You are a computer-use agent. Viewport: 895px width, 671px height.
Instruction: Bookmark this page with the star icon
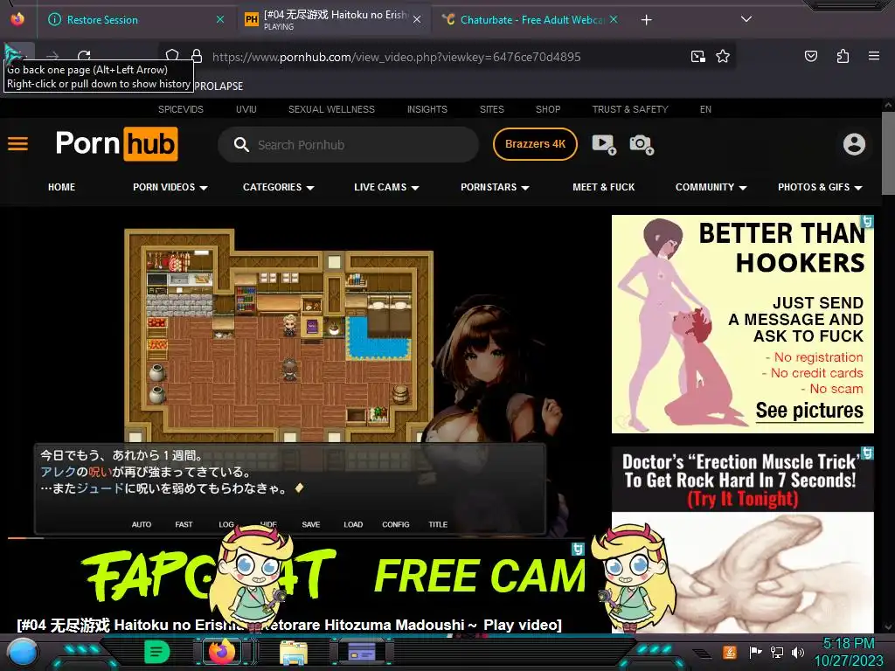pos(723,57)
